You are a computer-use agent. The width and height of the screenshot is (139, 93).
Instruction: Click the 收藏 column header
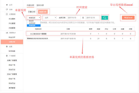point(123,29)
